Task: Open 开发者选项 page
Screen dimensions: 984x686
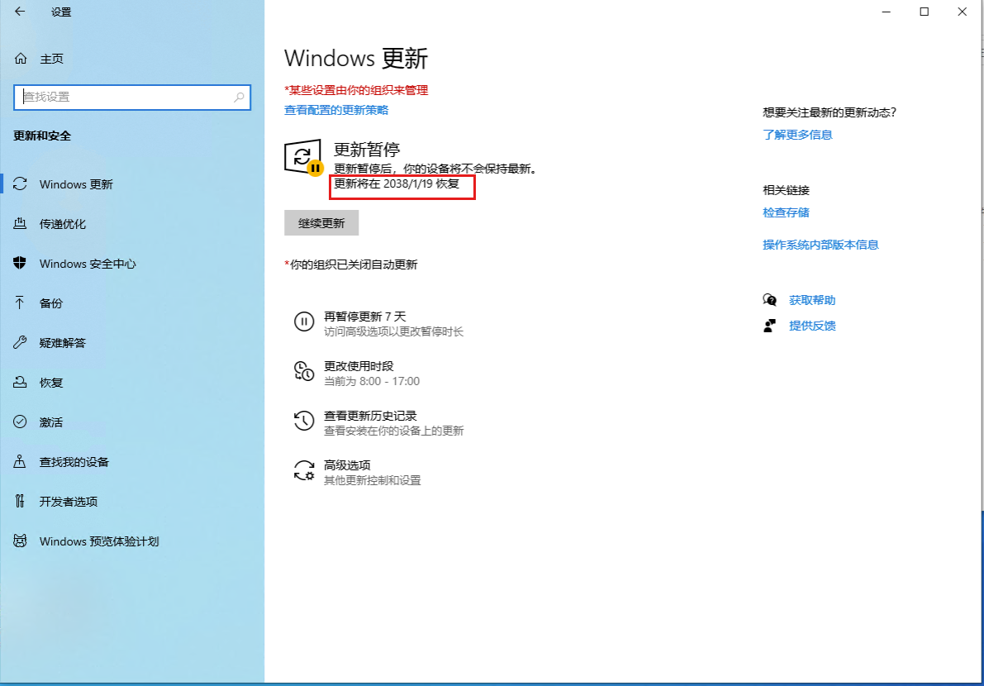Action: pos(132,501)
